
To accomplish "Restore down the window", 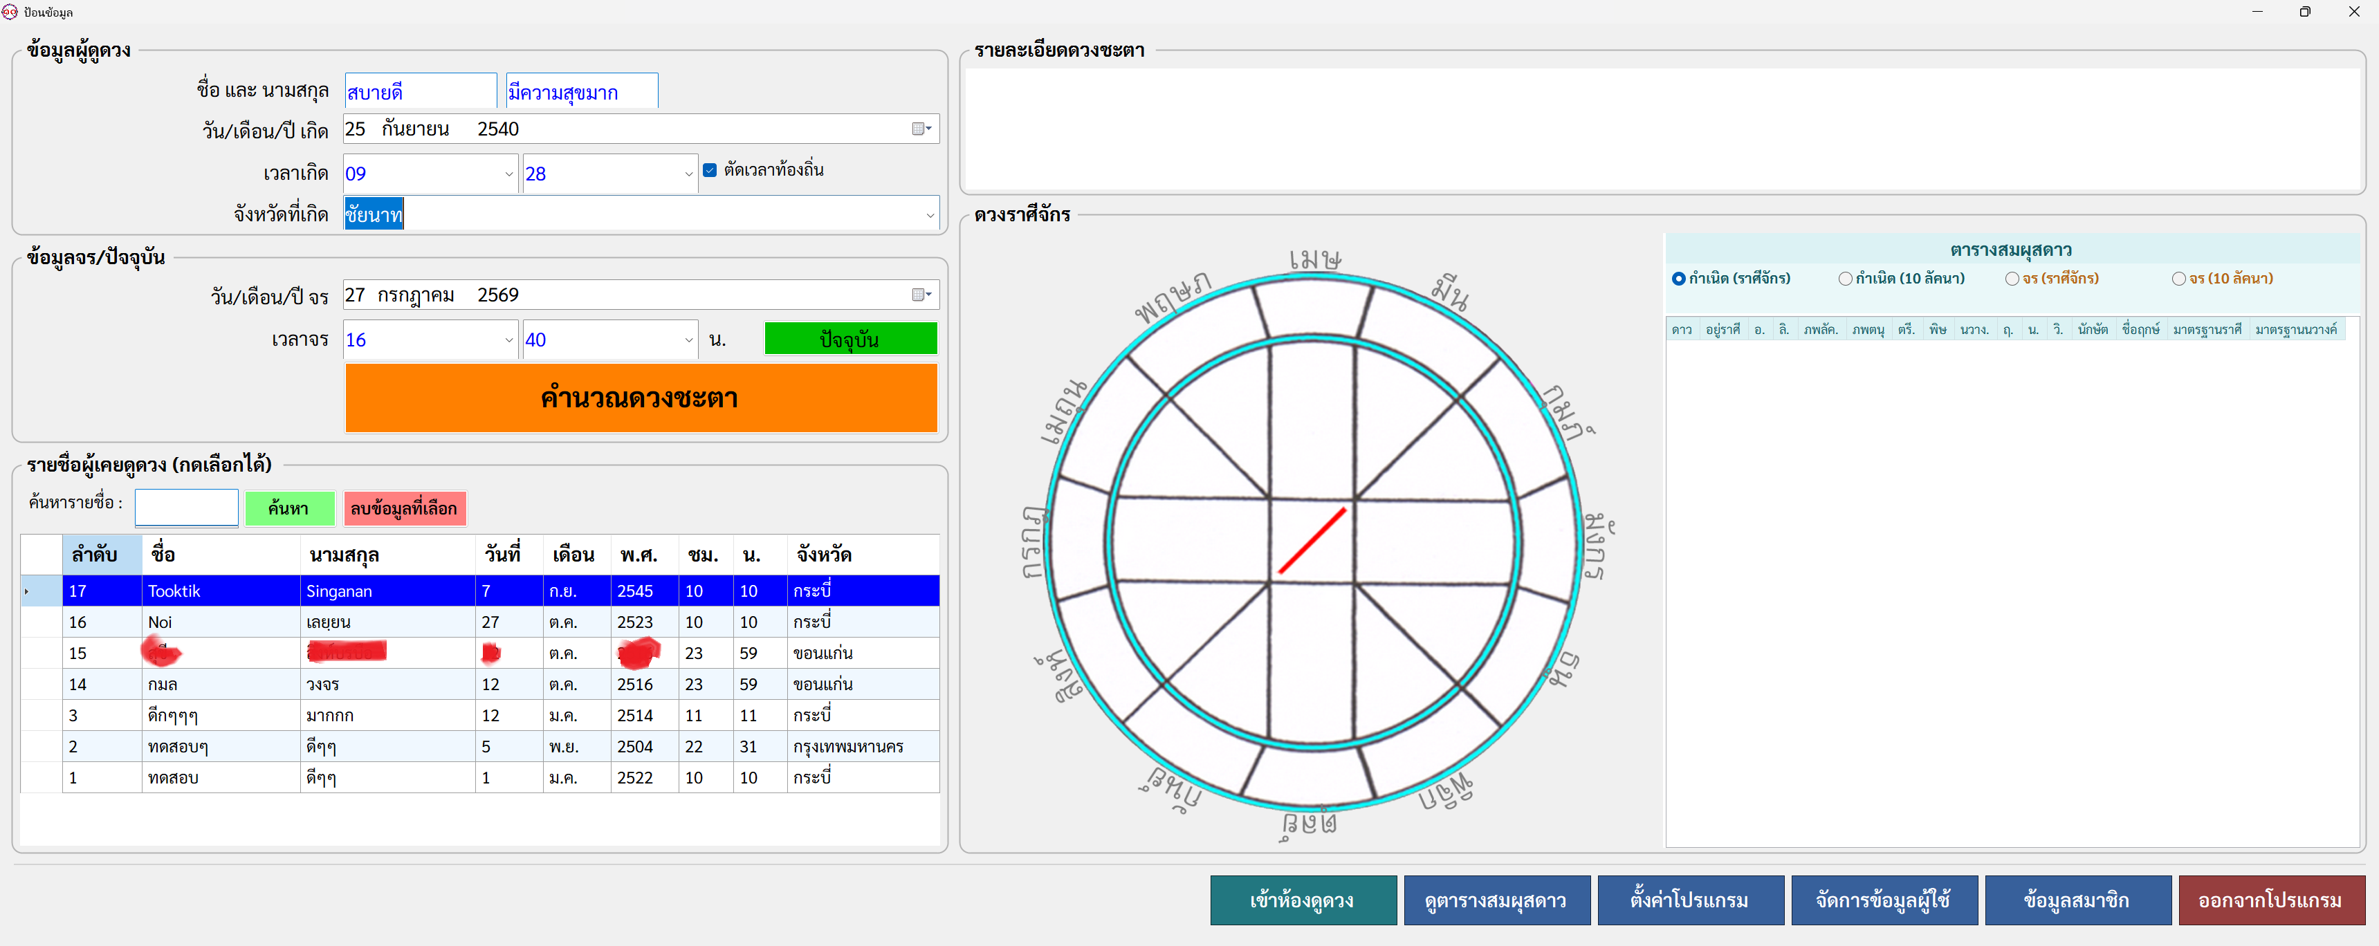I will tap(2305, 12).
